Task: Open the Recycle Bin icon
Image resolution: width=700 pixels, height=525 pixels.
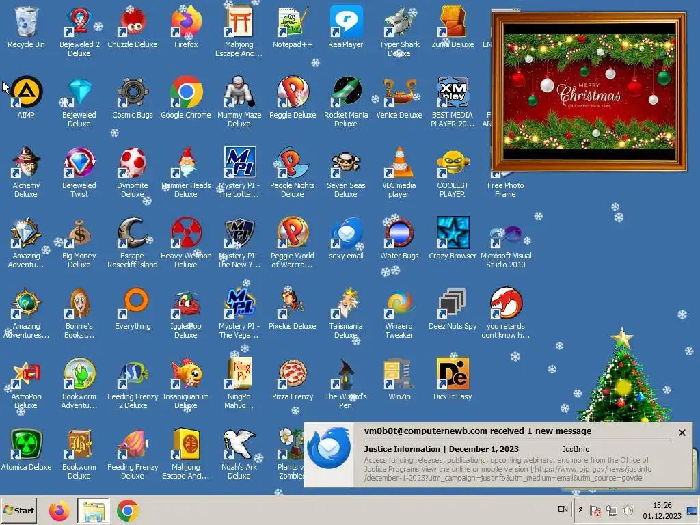Action: point(26,27)
